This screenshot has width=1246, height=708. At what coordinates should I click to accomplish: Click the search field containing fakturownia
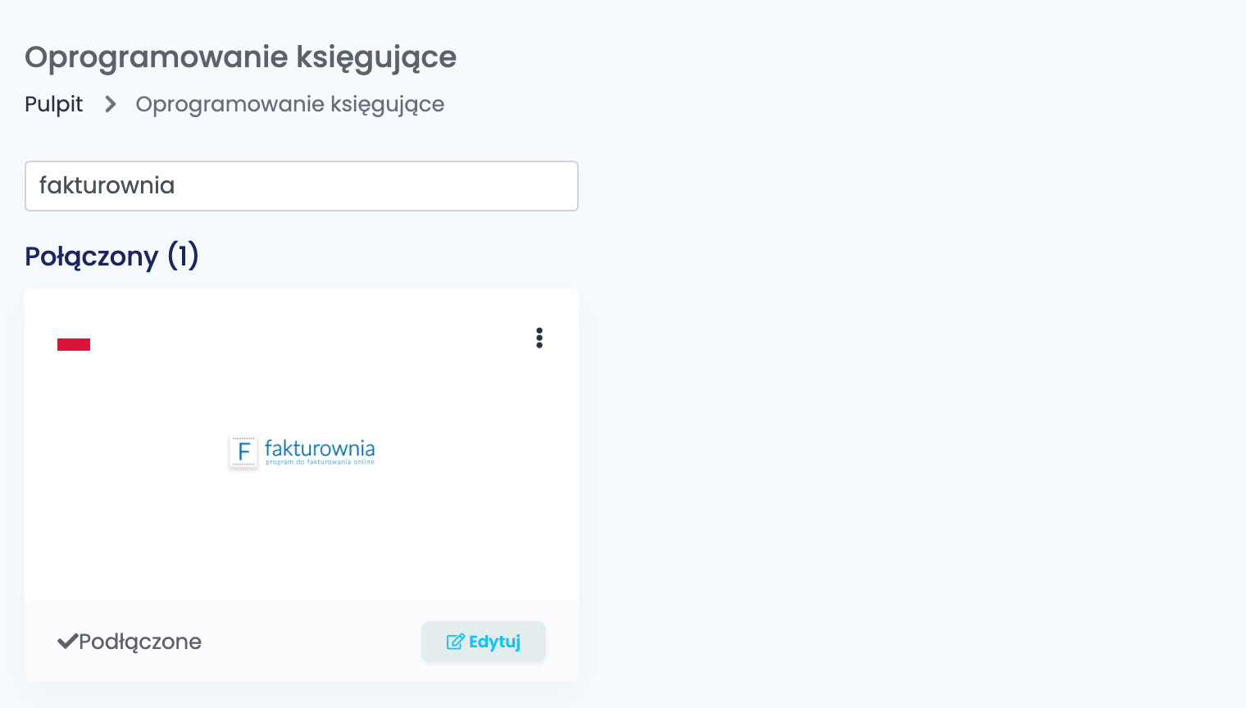click(x=302, y=186)
